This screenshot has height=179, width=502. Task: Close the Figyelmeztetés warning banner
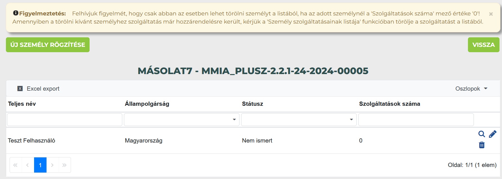click(491, 14)
